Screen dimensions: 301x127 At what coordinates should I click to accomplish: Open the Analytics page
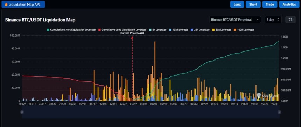tap(289, 5)
